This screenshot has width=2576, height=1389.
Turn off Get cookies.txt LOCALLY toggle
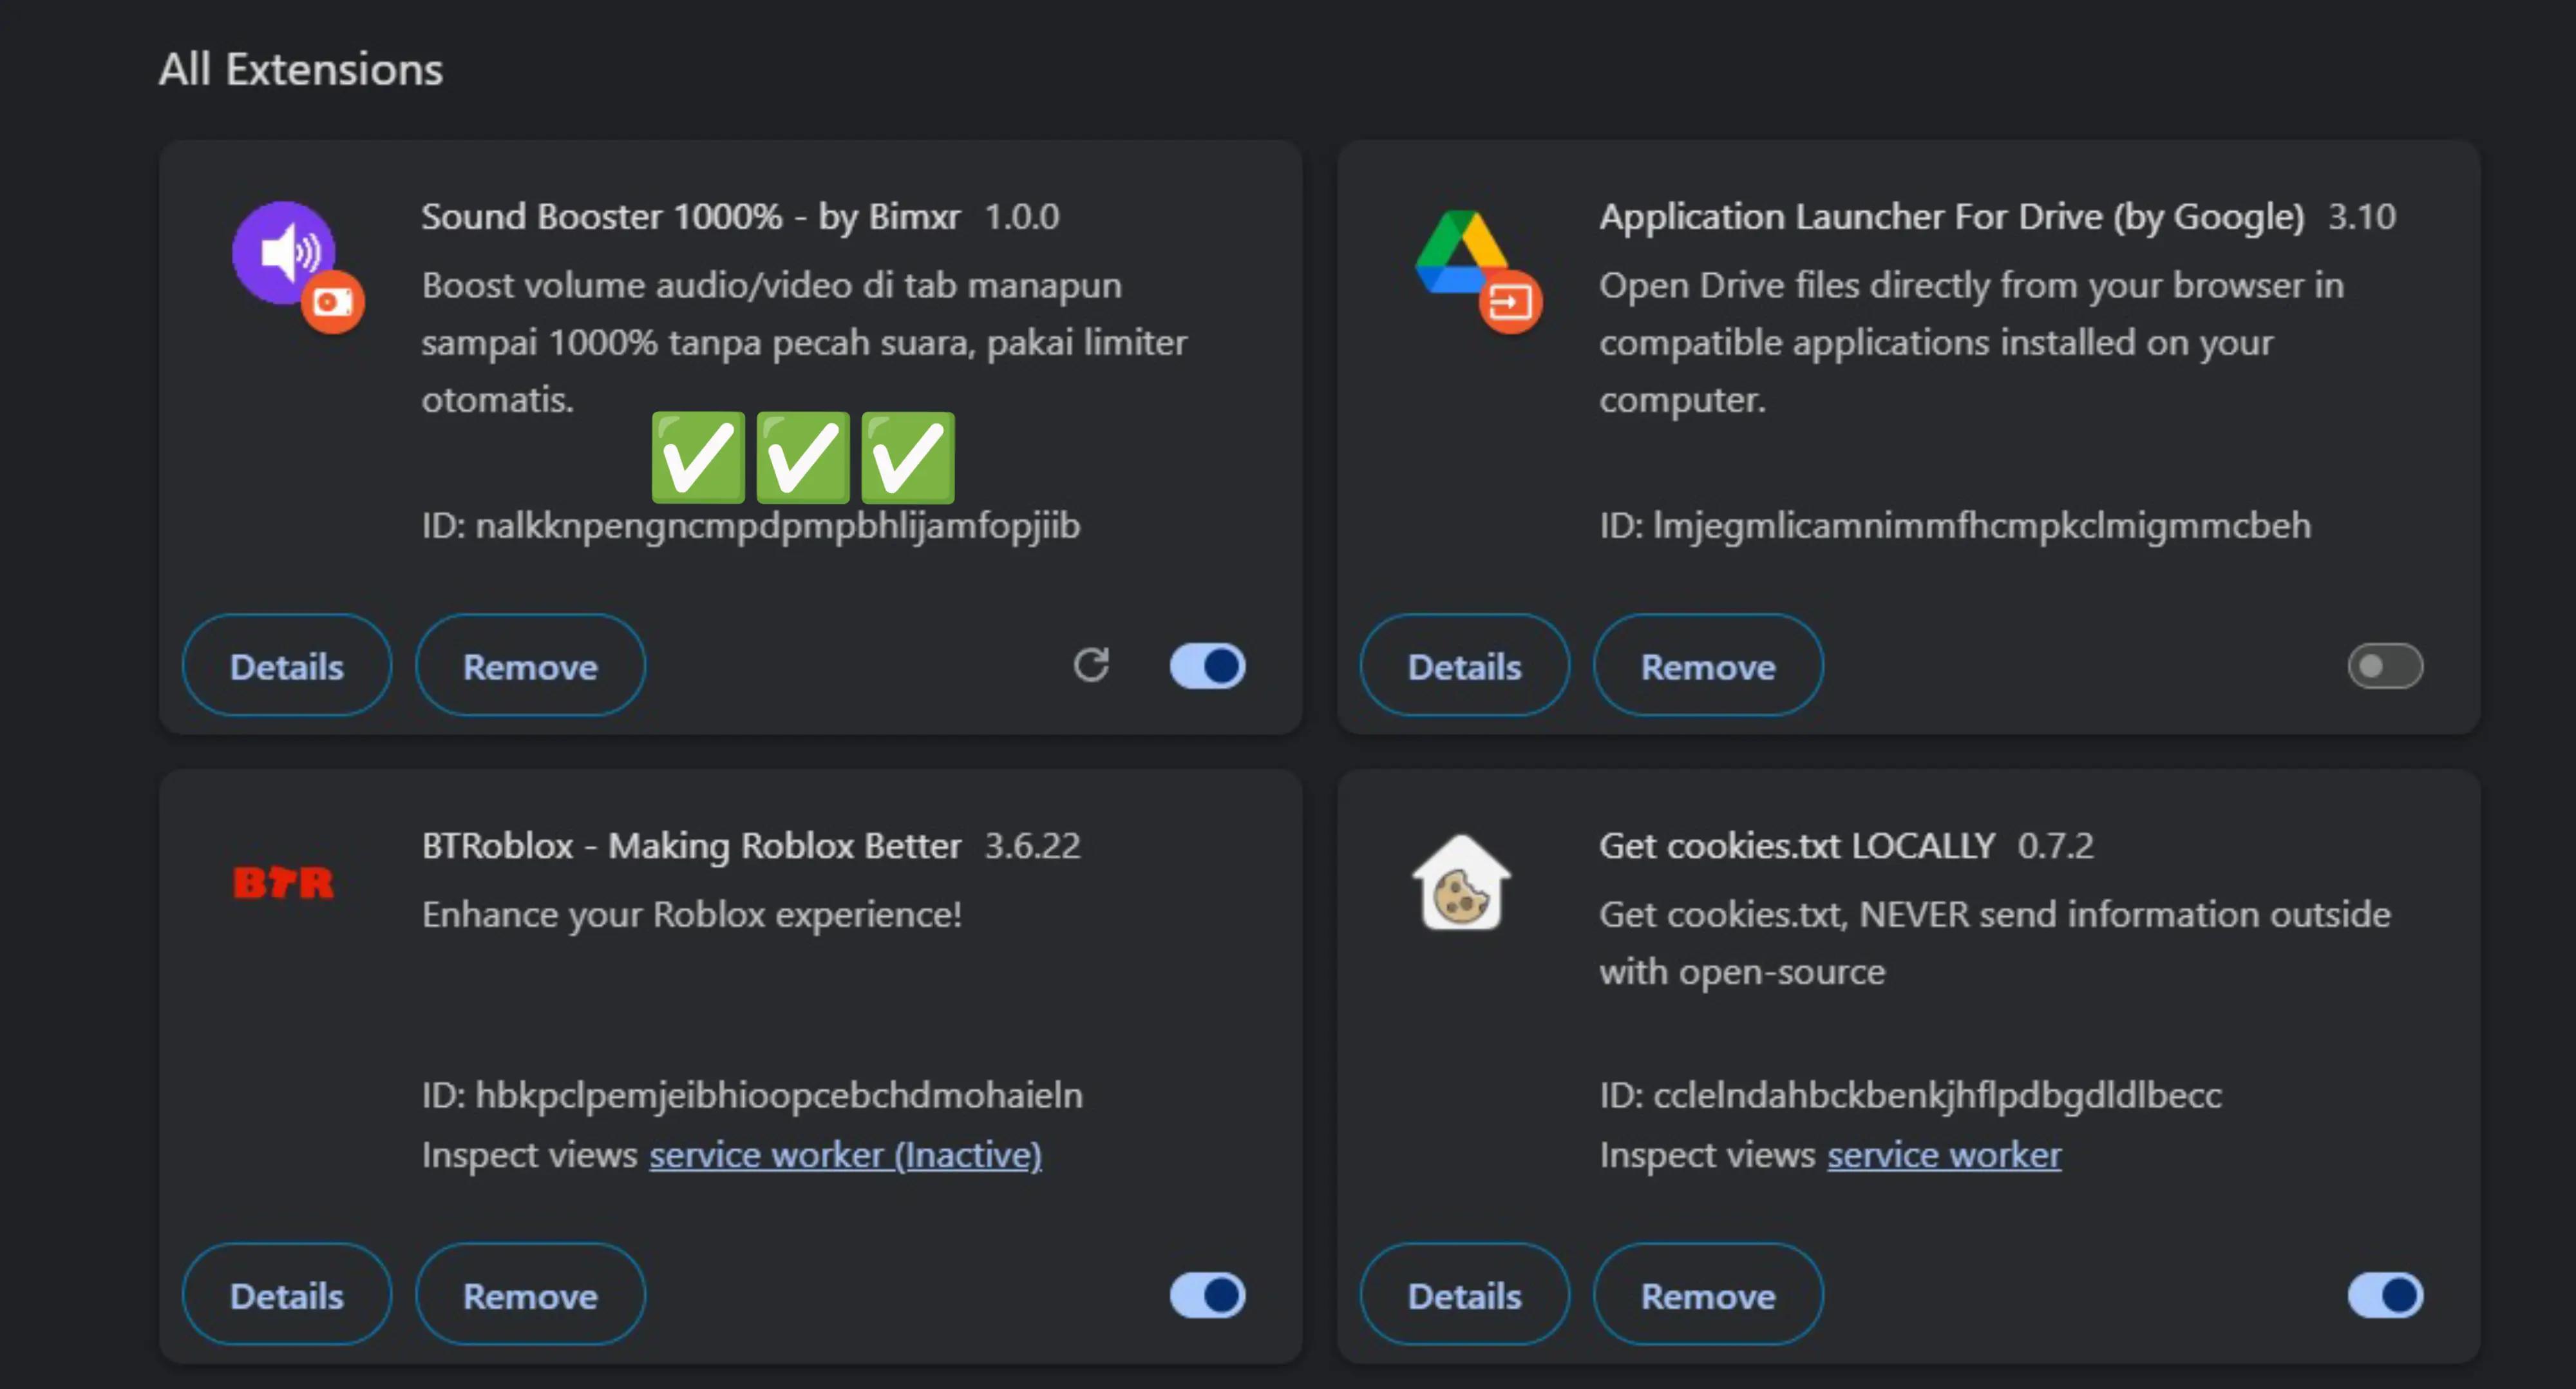pos(2386,1296)
